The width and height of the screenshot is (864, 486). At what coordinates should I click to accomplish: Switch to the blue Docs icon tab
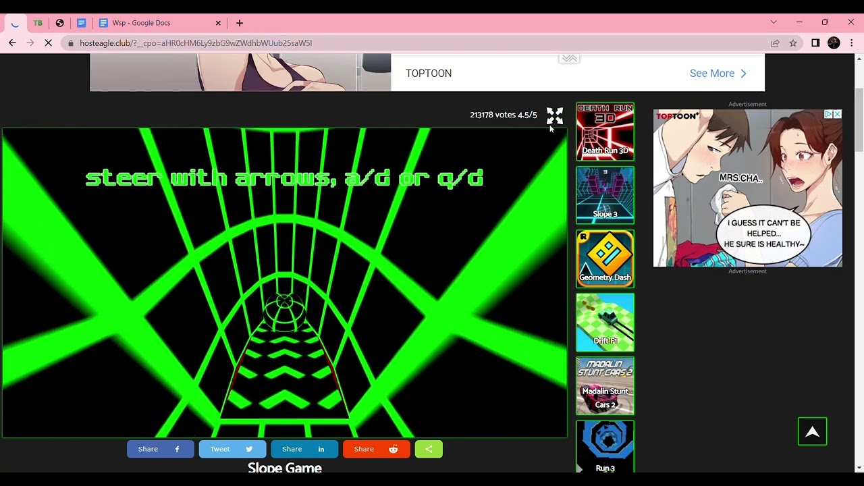coord(82,23)
